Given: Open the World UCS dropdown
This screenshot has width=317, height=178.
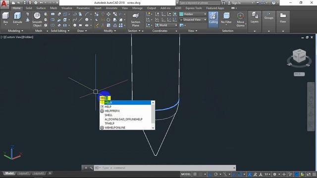Looking at the screenshot, I should coord(166,25).
